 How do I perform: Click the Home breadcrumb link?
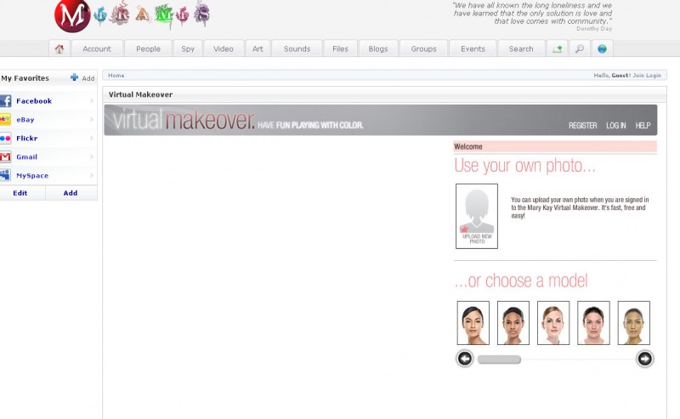pyautogui.click(x=116, y=76)
